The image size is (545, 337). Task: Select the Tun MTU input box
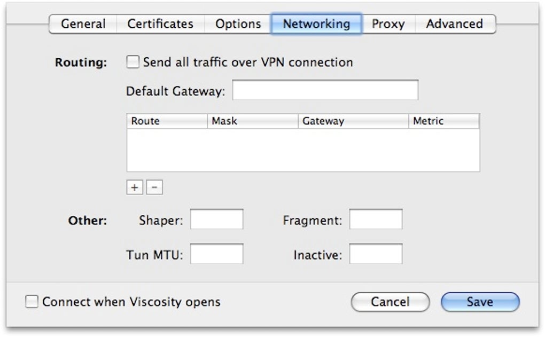click(217, 254)
